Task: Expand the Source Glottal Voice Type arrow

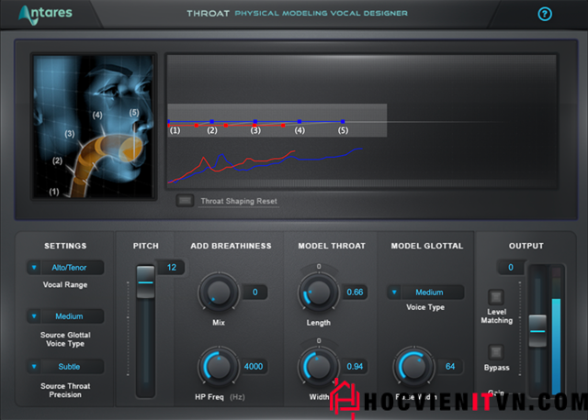Action: click(34, 316)
